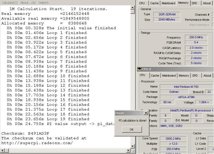This screenshot has width=214, height=154.
Task: Click the Specification field Intel(R) Pentium(R) M processor
Action: [x=186, y=110]
